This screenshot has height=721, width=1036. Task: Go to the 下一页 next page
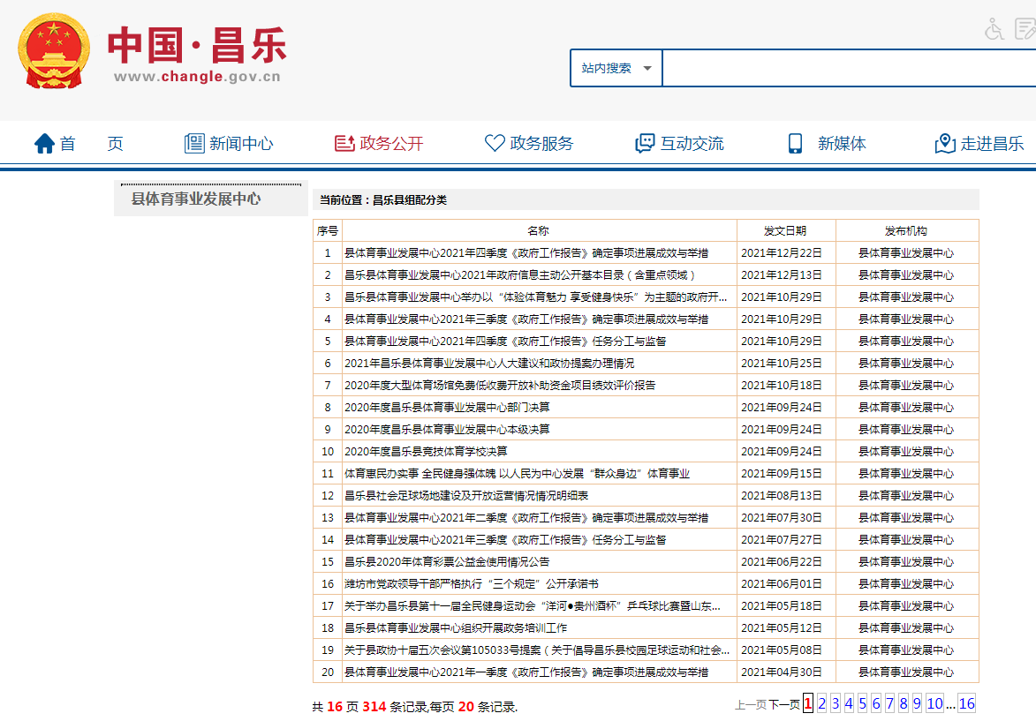pos(783,704)
